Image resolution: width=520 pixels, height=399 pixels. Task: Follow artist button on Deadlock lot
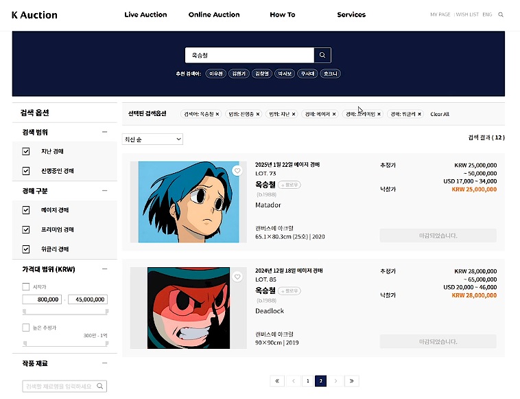tap(289, 291)
